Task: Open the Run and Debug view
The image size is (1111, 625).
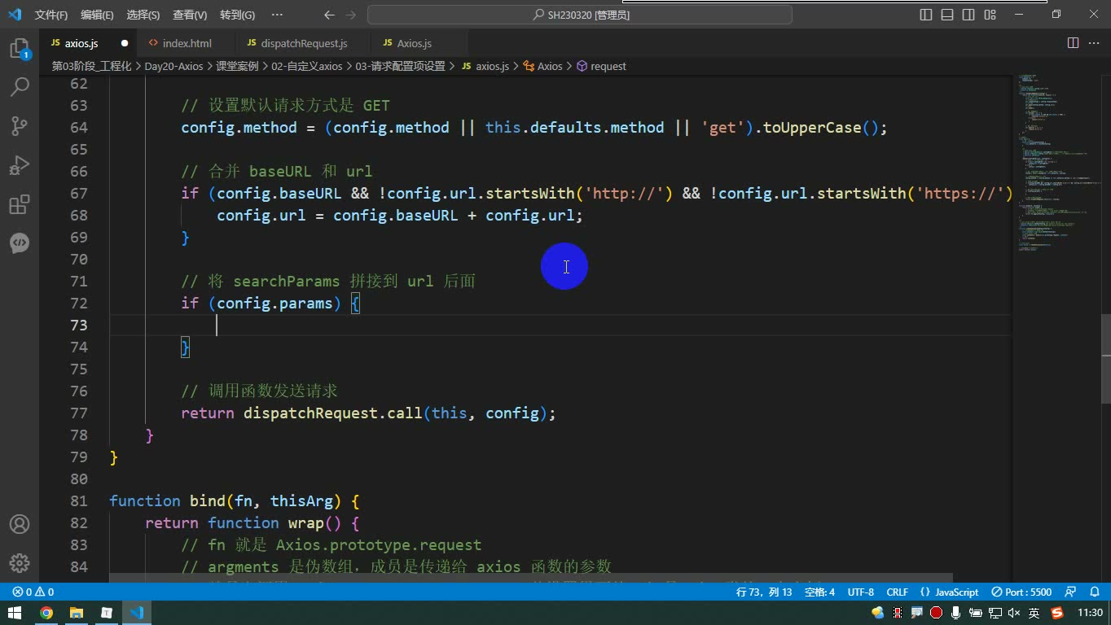Action: tap(20, 164)
